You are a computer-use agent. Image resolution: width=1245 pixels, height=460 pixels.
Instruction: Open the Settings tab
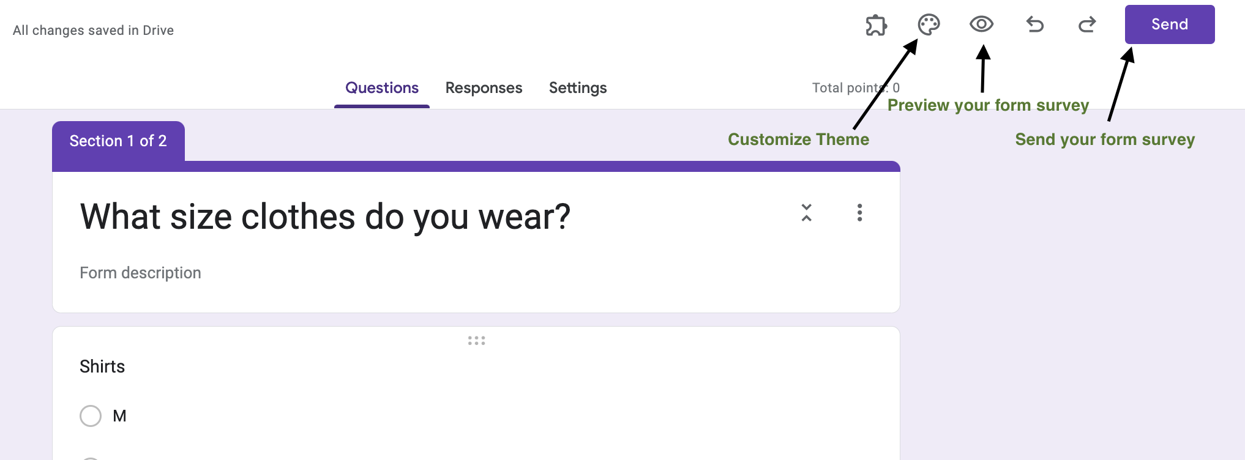click(577, 87)
